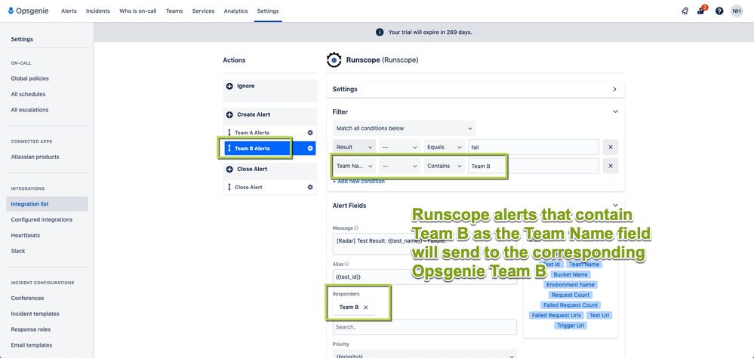Click the Alias field help icon
Screen dimensions: 754x358
[346, 264]
